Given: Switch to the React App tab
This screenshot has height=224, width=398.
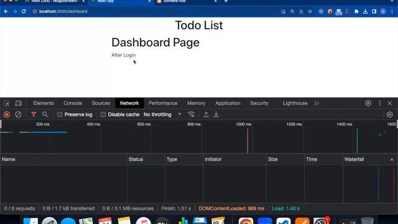Looking at the screenshot, I should (121, 1).
